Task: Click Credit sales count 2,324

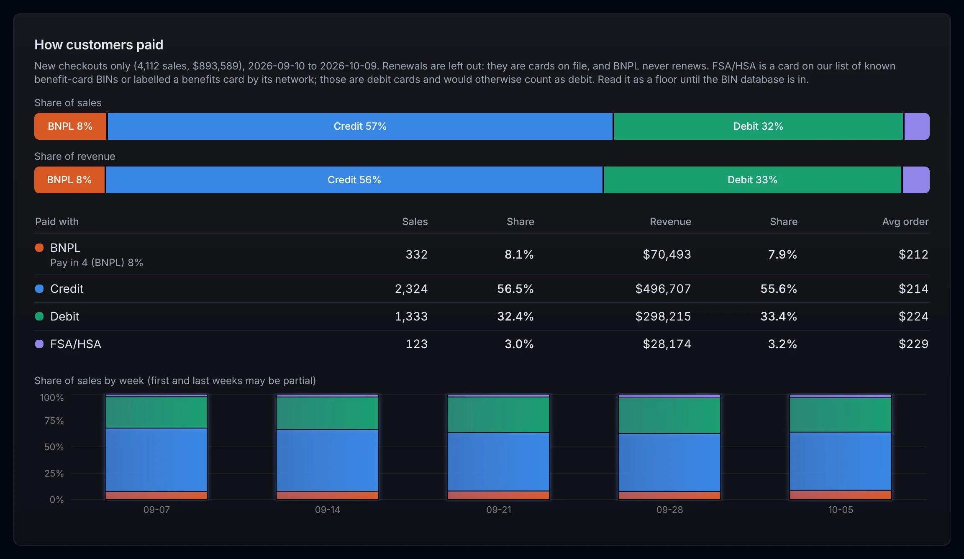Action: [x=411, y=289]
